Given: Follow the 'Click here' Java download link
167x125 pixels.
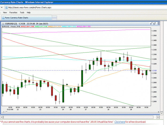Looking at the screenshot, I should [120, 122].
